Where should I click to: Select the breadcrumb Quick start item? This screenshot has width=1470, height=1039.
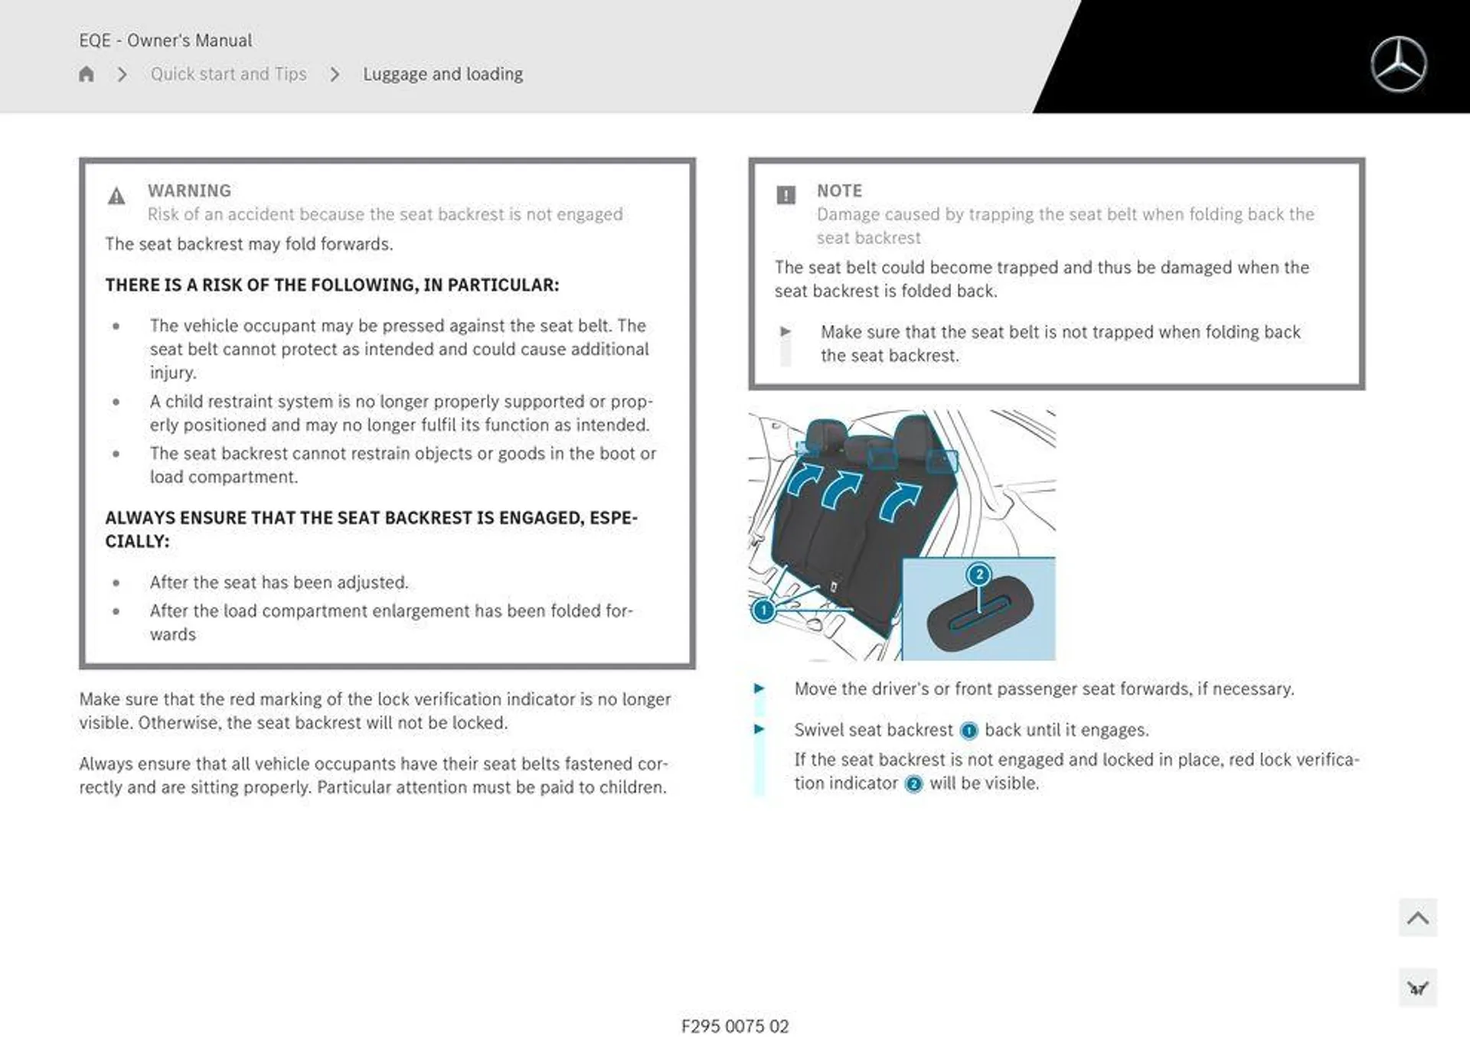tap(228, 73)
